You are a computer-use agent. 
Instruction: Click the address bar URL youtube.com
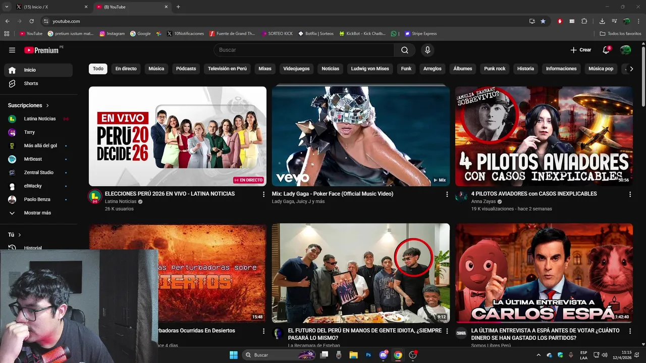pyautogui.click(x=66, y=21)
